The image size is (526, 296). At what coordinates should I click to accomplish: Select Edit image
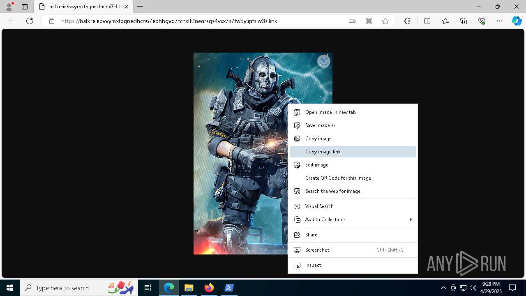pyautogui.click(x=353, y=165)
